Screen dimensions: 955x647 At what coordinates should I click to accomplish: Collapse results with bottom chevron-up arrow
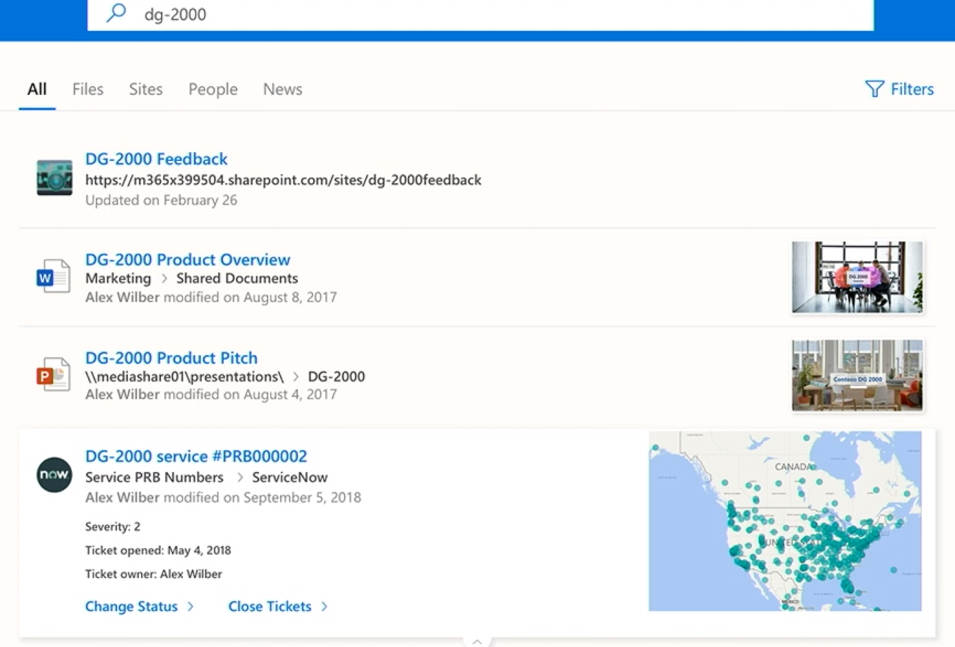click(x=477, y=642)
